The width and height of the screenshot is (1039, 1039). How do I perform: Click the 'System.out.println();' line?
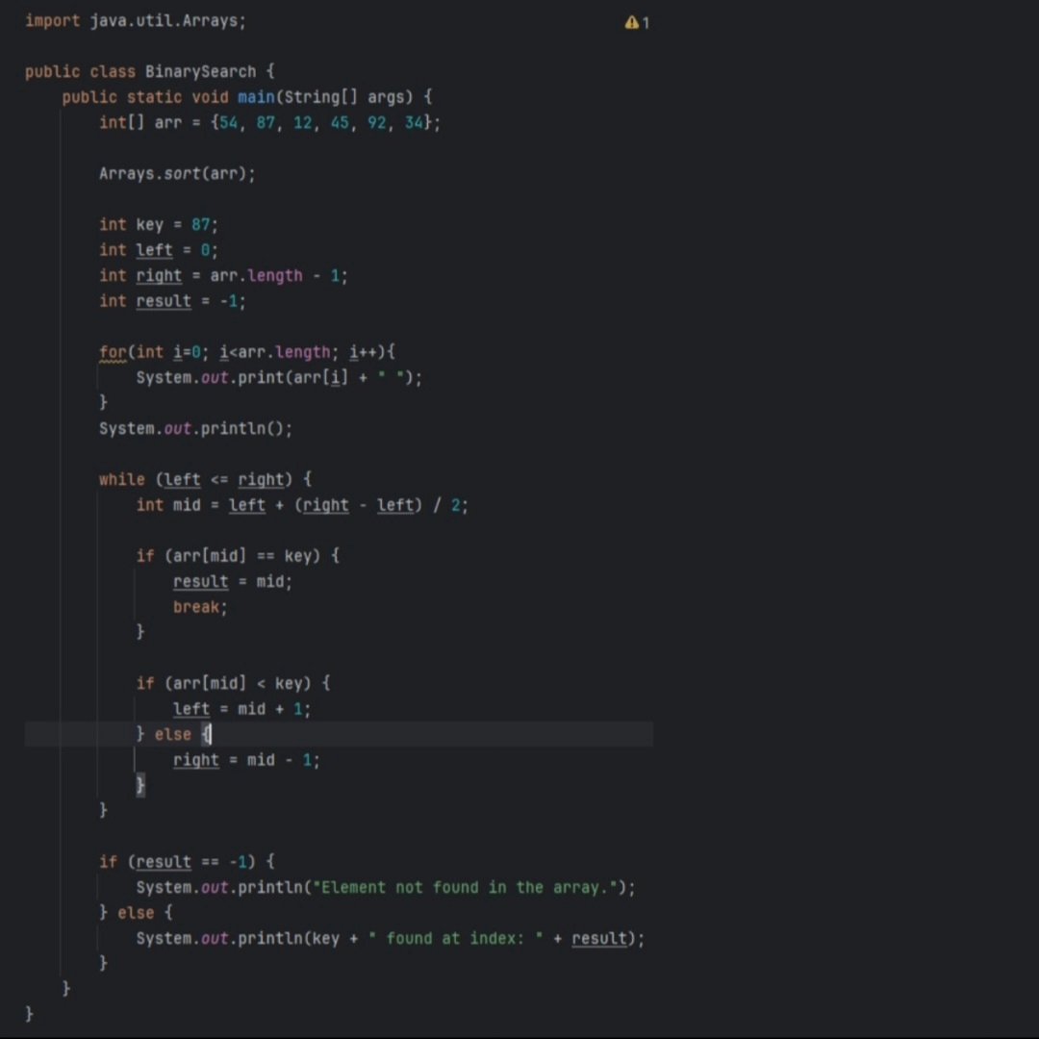pos(195,429)
